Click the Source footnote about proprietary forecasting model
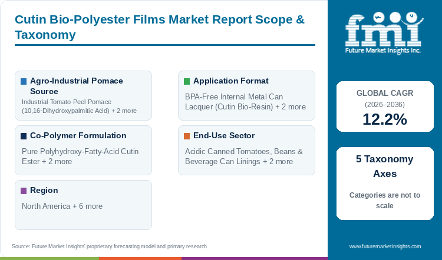The width and height of the screenshot is (442, 260). coord(110,246)
